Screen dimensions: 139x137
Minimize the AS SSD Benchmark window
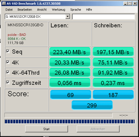(125, 4)
